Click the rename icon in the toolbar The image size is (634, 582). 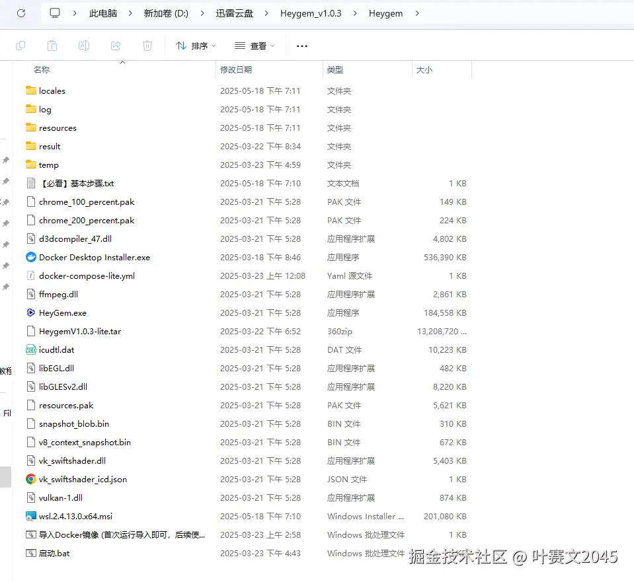tap(84, 46)
